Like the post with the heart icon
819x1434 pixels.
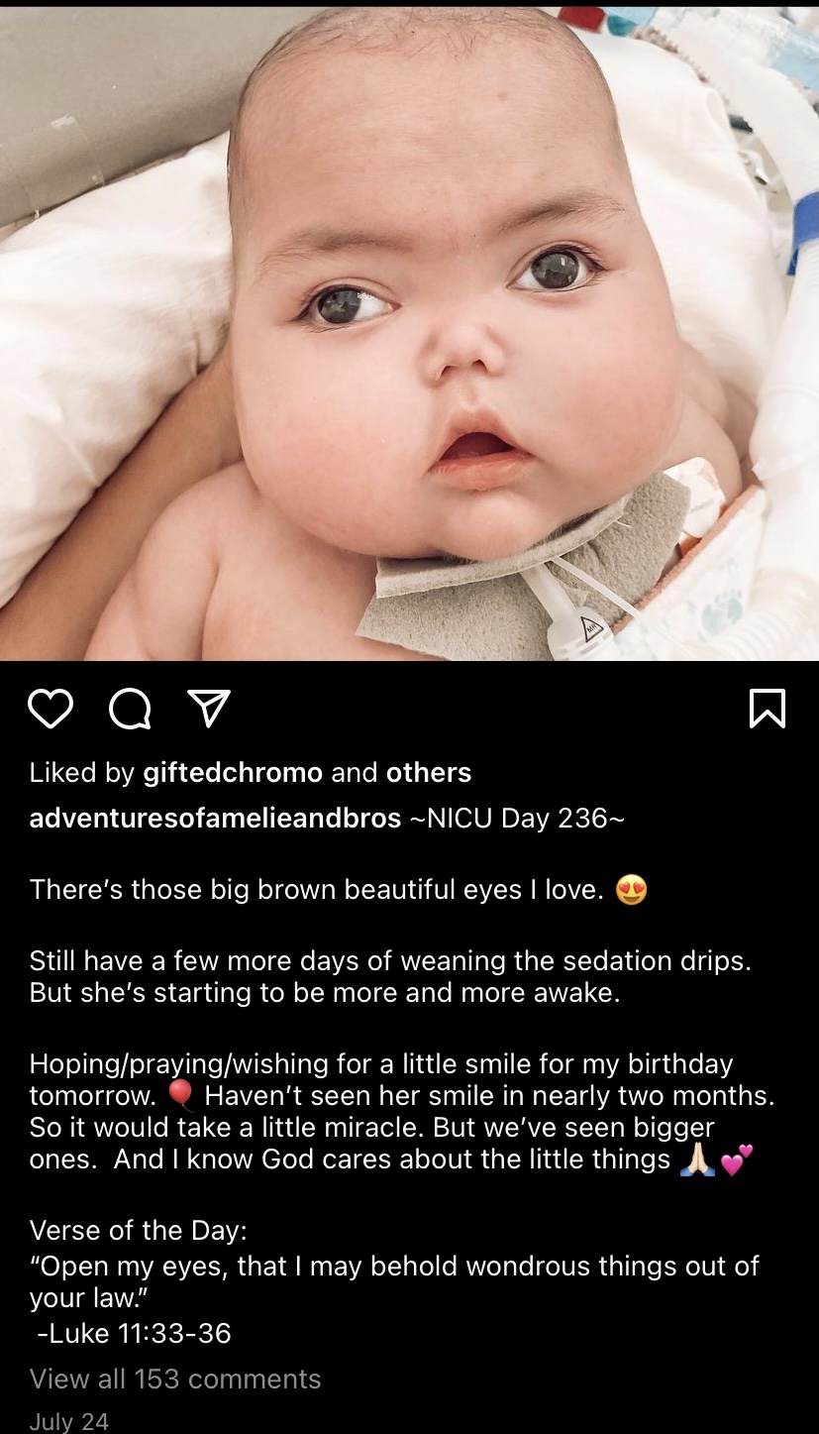(x=51, y=709)
